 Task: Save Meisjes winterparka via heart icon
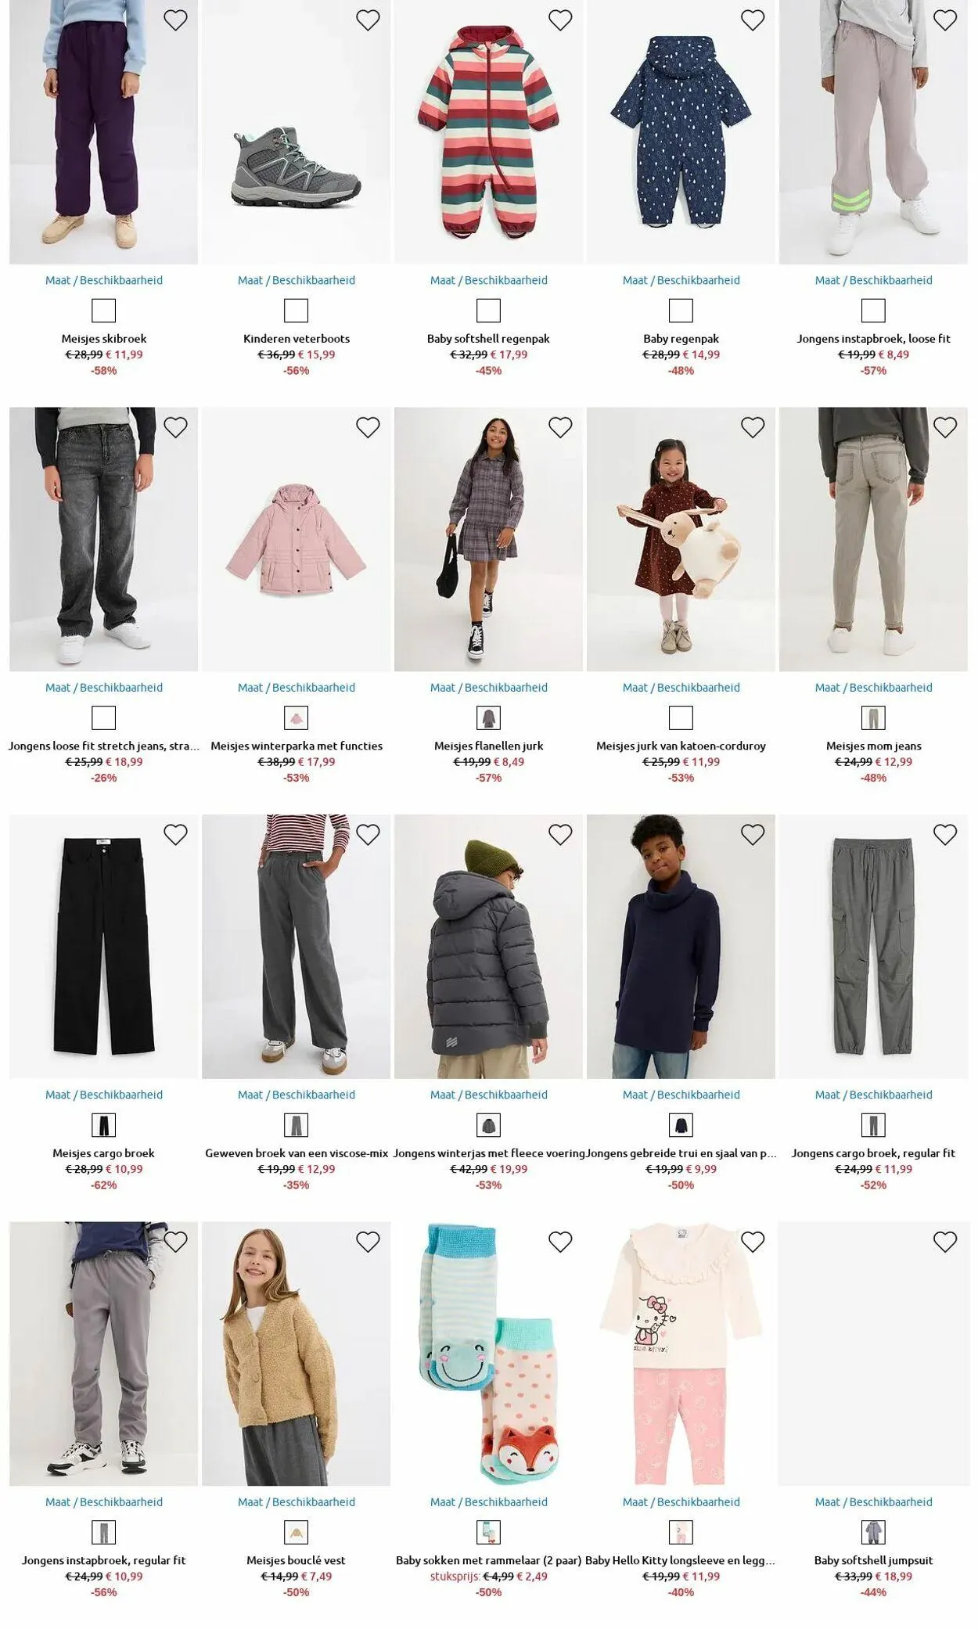tap(368, 427)
